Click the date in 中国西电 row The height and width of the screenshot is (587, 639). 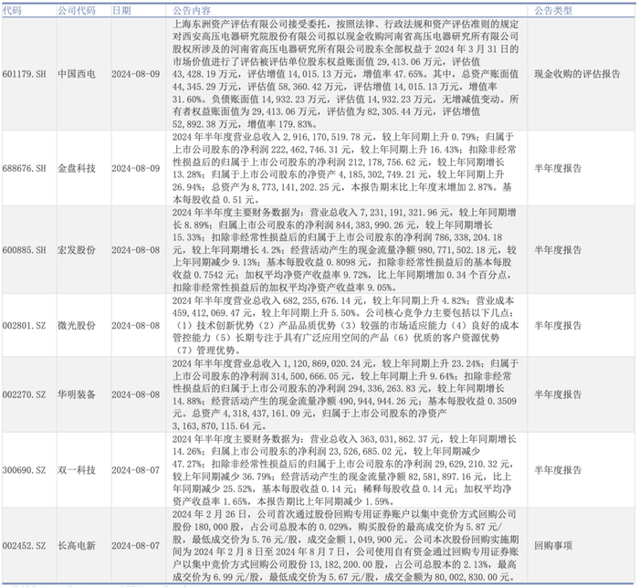pos(136,74)
